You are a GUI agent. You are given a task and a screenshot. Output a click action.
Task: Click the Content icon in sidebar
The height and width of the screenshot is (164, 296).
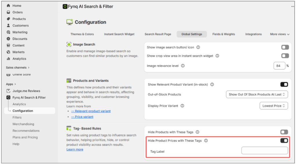click(8, 45)
